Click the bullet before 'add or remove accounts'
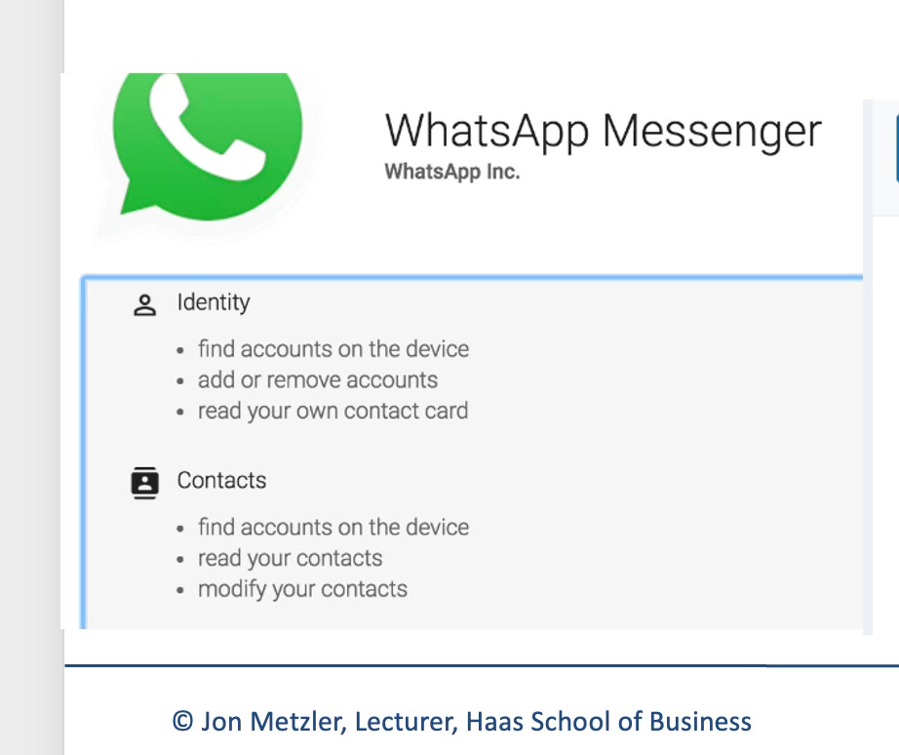899x755 pixels. pos(180,381)
